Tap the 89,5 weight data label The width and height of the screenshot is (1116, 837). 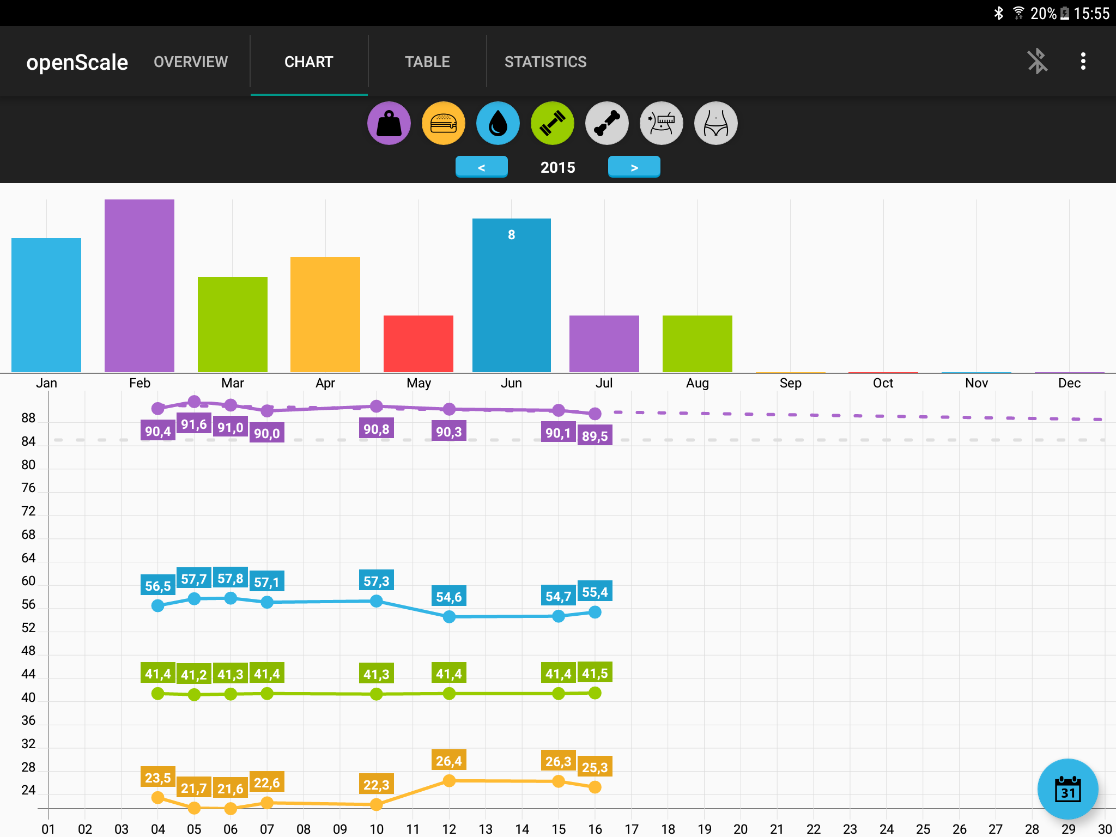pyautogui.click(x=595, y=436)
